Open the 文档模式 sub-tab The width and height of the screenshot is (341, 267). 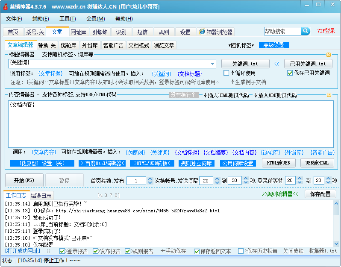[138, 45]
